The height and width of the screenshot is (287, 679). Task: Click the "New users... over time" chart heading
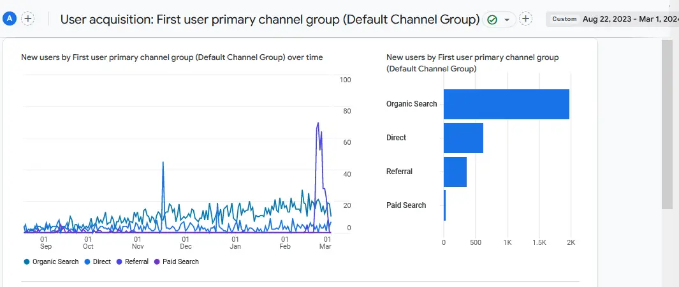[x=172, y=57]
